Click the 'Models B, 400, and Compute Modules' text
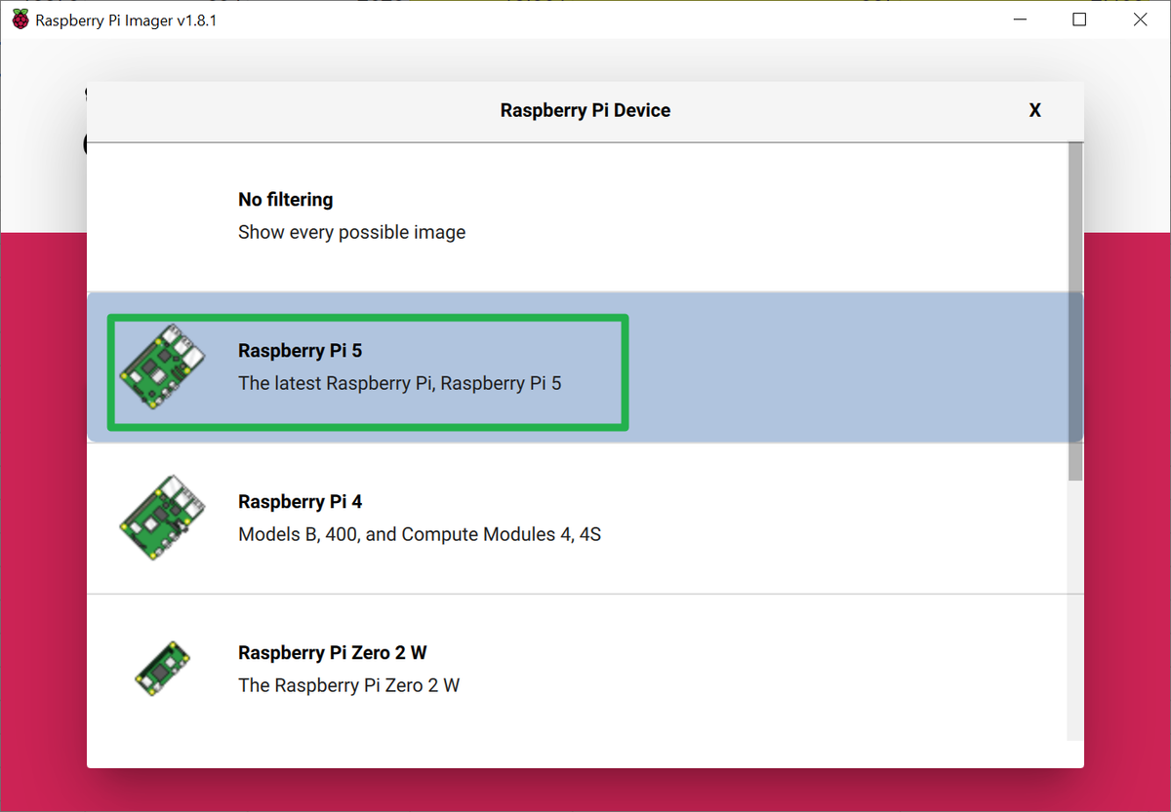This screenshot has width=1171, height=812. point(420,534)
